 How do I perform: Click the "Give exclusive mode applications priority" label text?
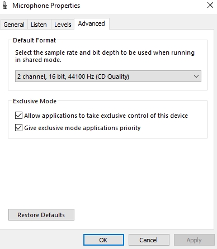82,128
